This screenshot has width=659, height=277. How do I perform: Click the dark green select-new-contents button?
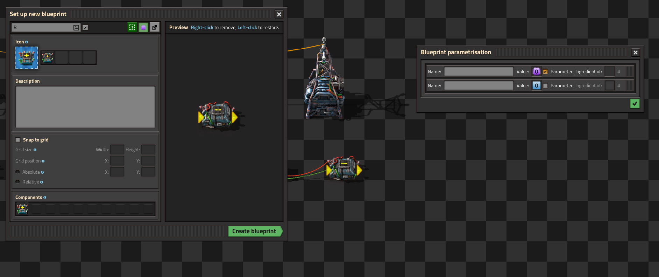coord(132,27)
